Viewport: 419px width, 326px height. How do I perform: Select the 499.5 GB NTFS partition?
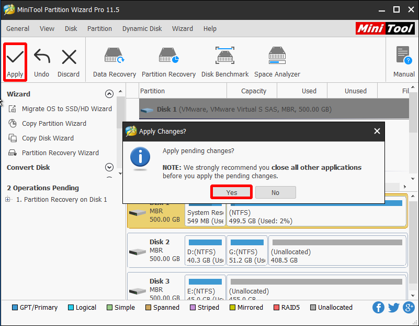(316, 214)
